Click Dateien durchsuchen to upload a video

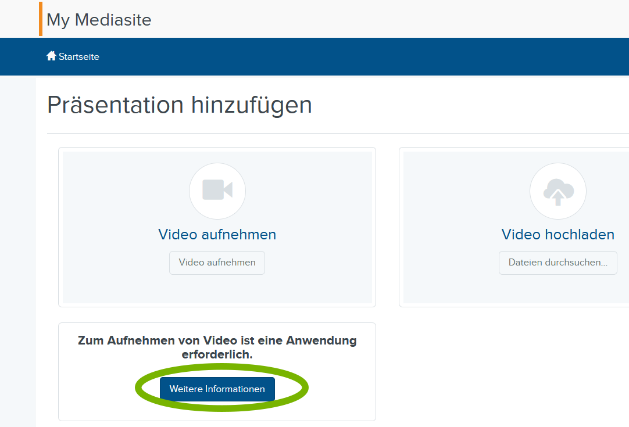(x=557, y=263)
